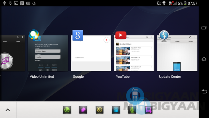209x118 pixels.
Task: Tap the YouTube red play logo
Action: click(121, 35)
